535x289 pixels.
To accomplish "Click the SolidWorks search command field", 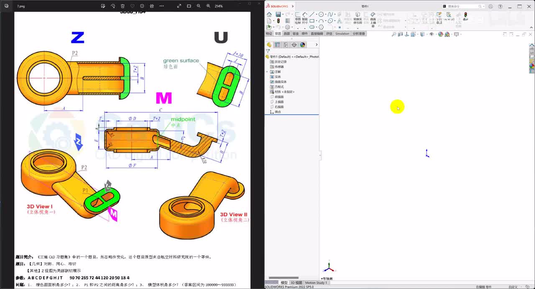I will (x=463, y=6).
